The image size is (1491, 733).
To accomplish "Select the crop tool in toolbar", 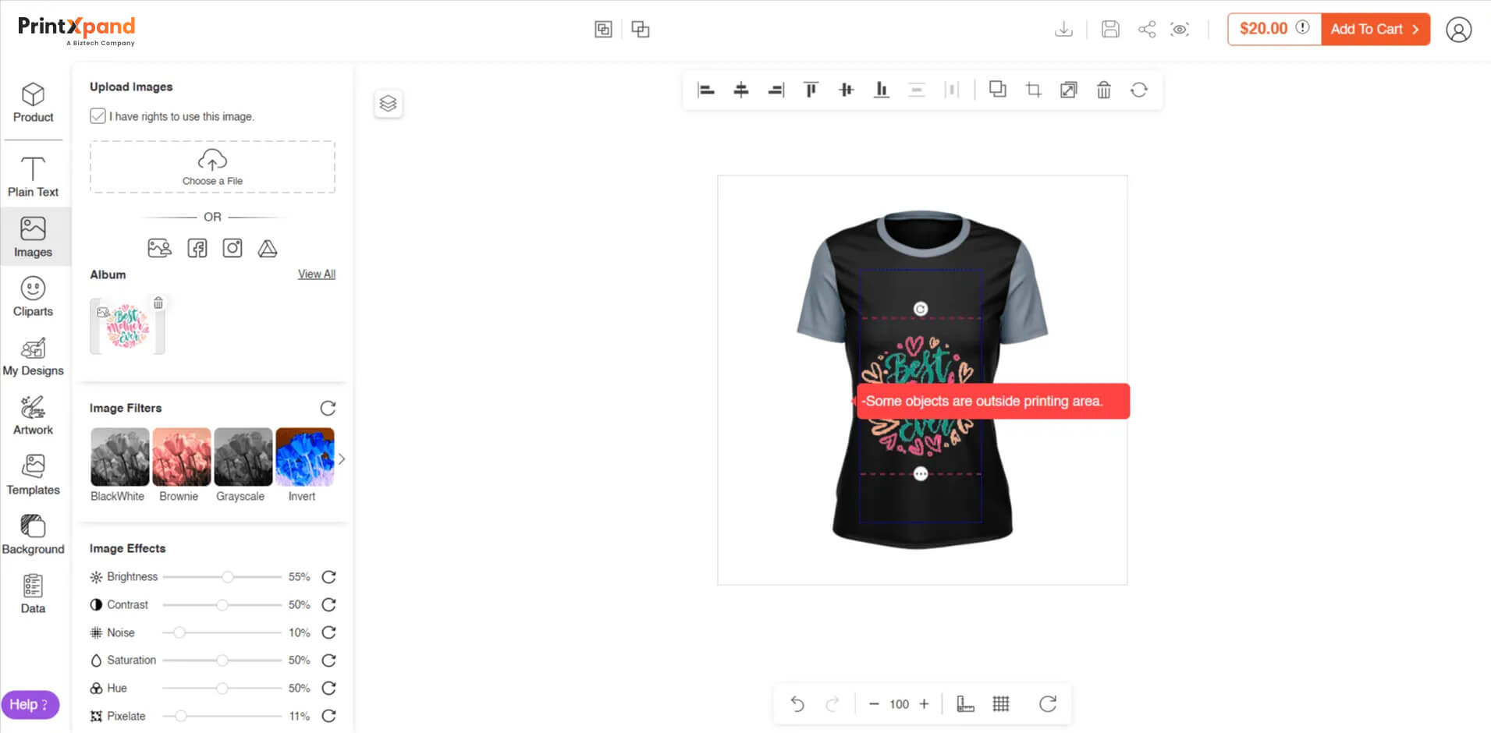I will tap(1033, 90).
